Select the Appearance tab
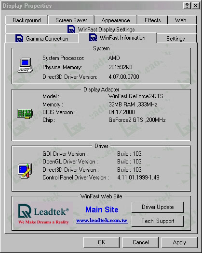The image size is (202, 253). click(x=116, y=20)
